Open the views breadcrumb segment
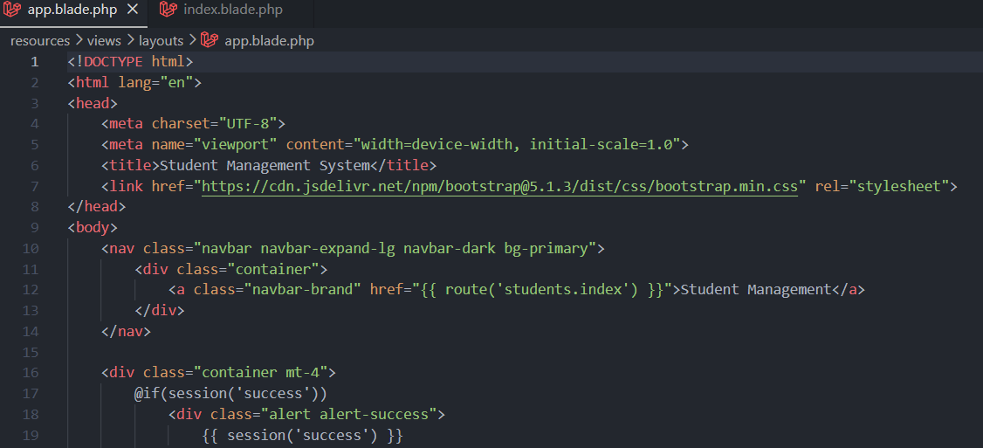The height and width of the screenshot is (448, 983). [104, 41]
